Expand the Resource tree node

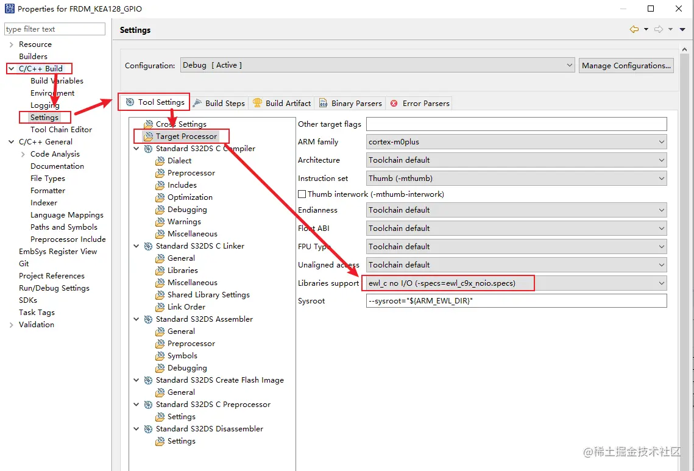11,44
